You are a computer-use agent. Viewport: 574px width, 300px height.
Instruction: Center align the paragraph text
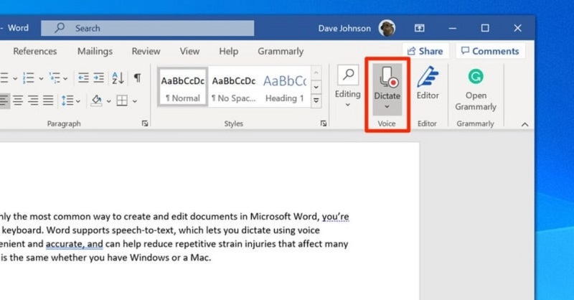point(18,100)
